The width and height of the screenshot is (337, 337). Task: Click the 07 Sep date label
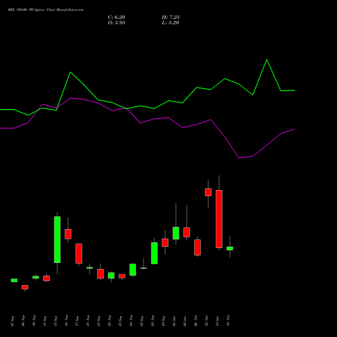[x=13, y=321]
